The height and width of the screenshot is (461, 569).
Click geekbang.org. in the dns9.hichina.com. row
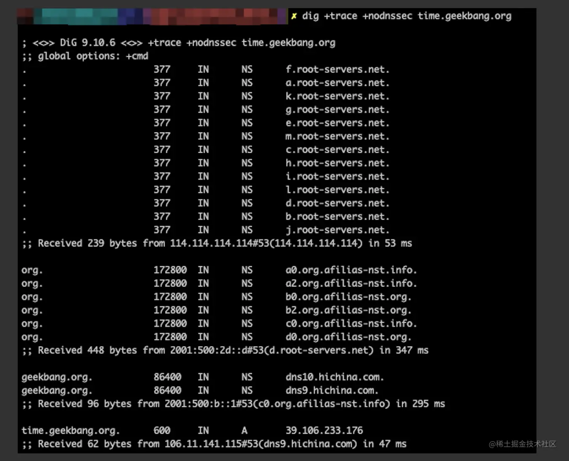click(x=57, y=390)
